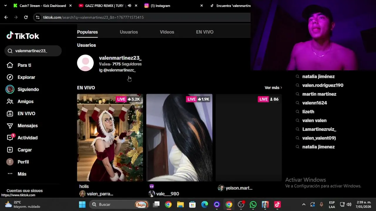Open valen_parra live stream thumbnail

[110, 137]
